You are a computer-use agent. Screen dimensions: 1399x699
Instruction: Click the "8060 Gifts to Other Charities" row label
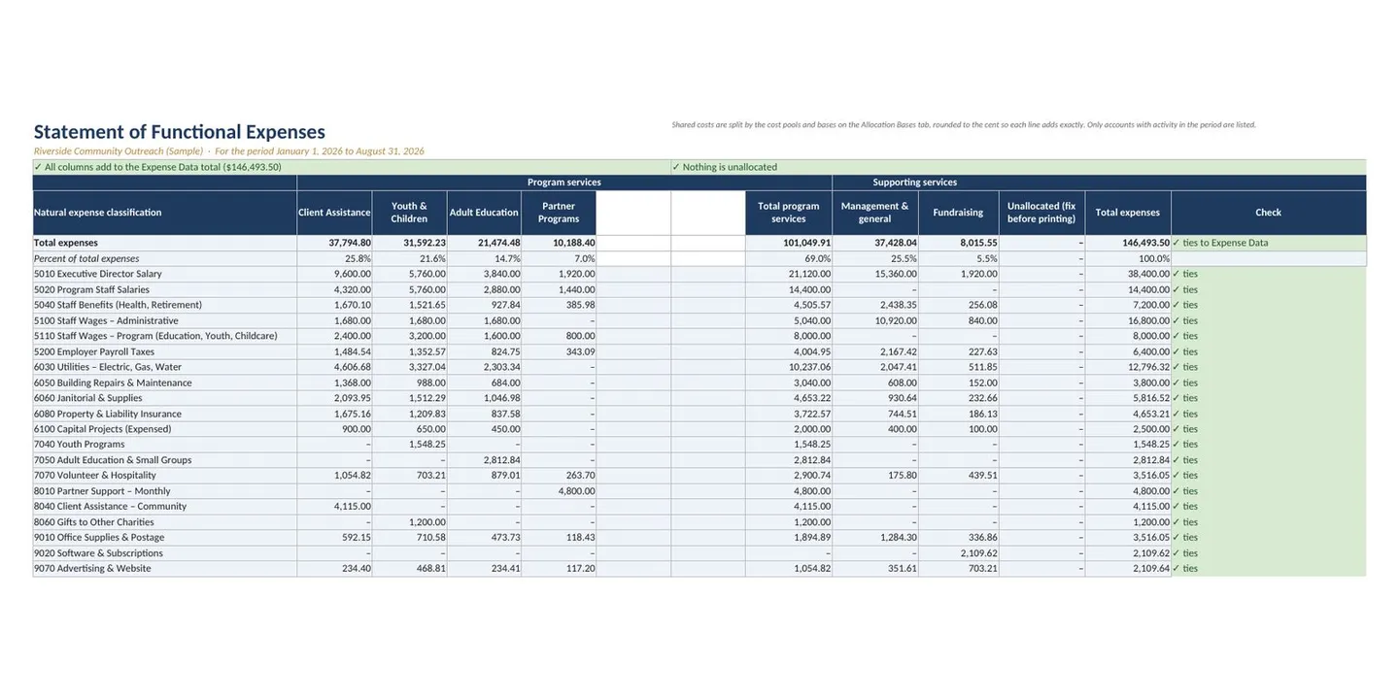(94, 522)
